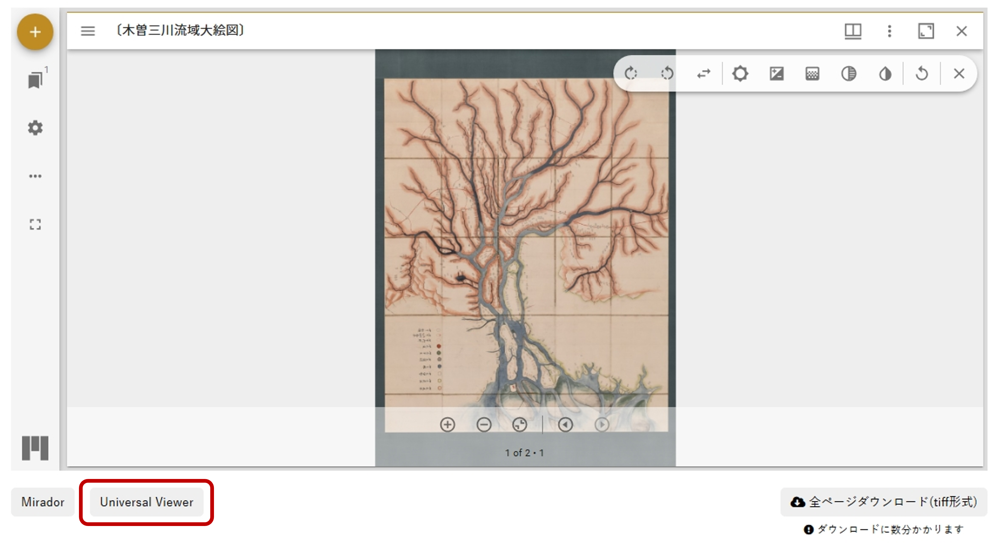
Task: Click the zoom in button
Action: click(x=447, y=424)
